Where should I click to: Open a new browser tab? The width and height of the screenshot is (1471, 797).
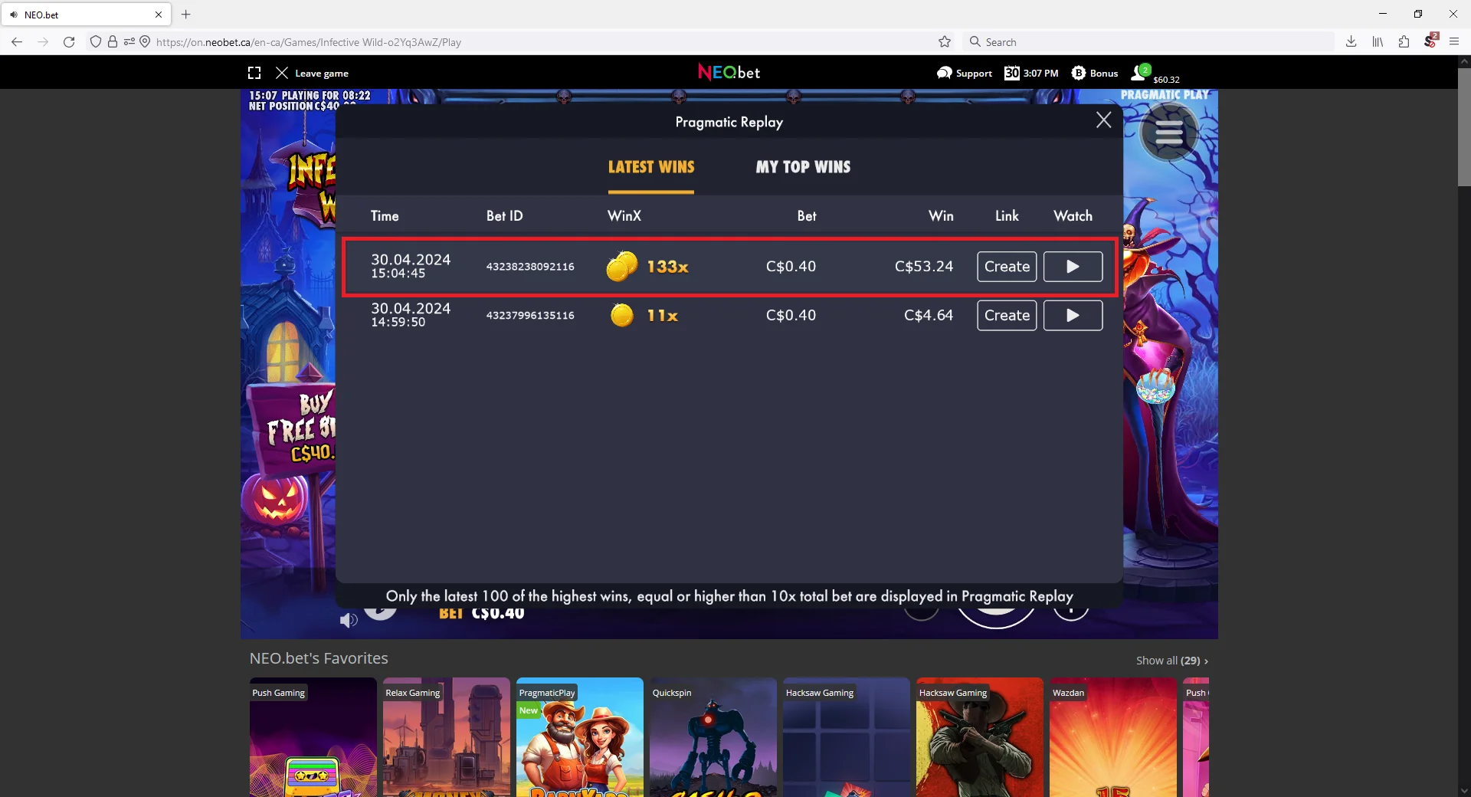click(185, 15)
